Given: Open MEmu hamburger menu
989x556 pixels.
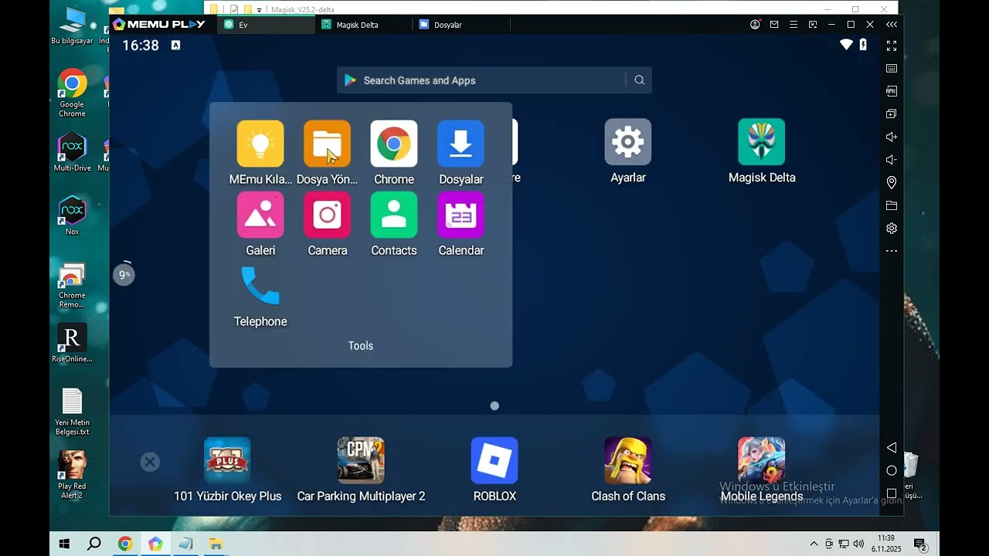Looking at the screenshot, I should pyautogui.click(x=794, y=25).
